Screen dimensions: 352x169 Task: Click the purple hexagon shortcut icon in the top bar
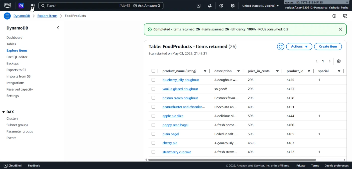21,5
